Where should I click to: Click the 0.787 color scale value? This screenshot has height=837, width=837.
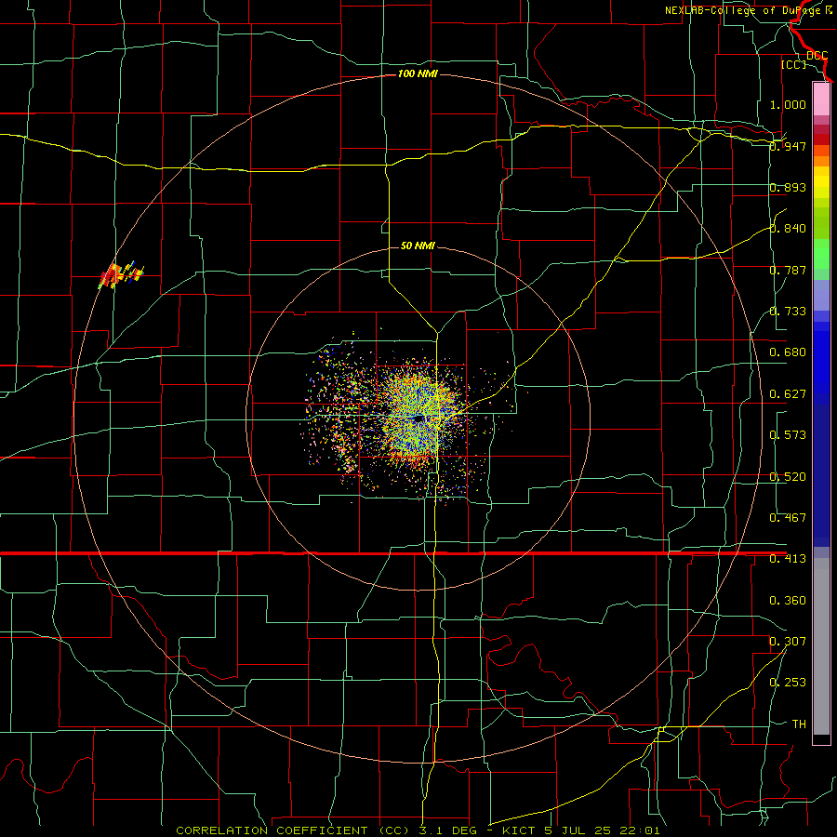tap(788, 270)
